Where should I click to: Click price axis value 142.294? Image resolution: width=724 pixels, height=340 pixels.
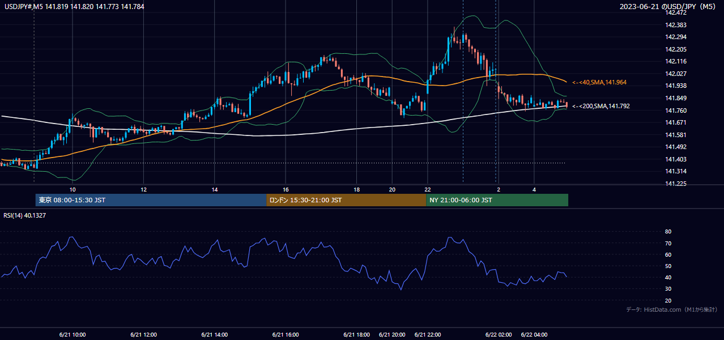pos(675,37)
